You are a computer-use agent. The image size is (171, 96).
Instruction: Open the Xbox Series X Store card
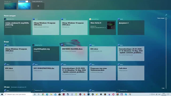[x=103, y=28]
